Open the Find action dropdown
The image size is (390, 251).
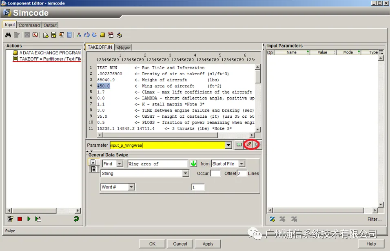click(120, 164)
